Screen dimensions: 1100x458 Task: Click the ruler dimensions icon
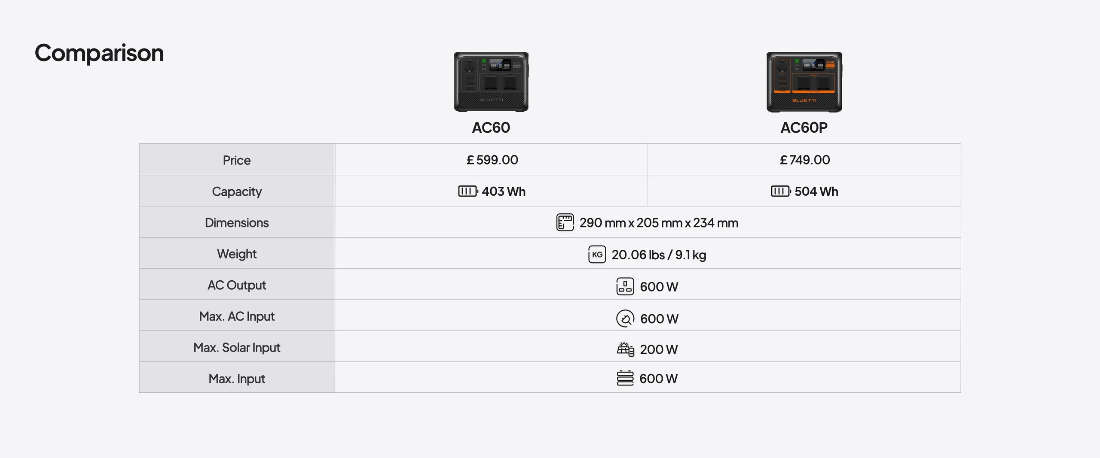tap(565, 222)
